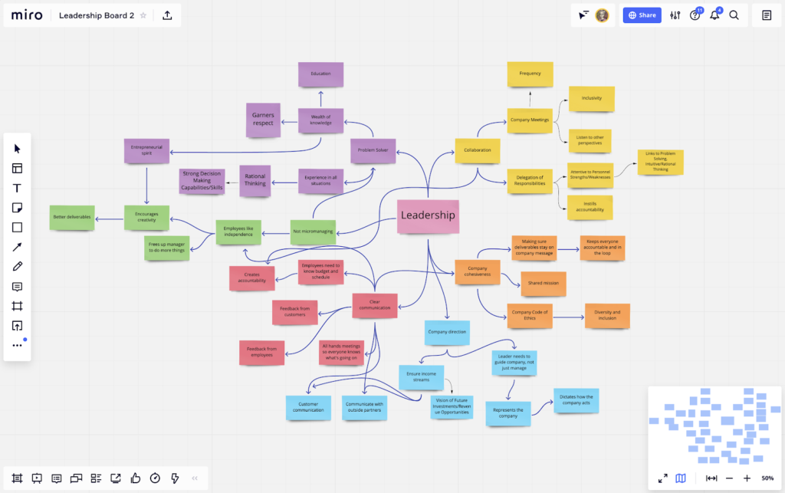The height and width of the screenshot is (493, 785).
Task: Select the Text tool
Action: coord(17,188)
